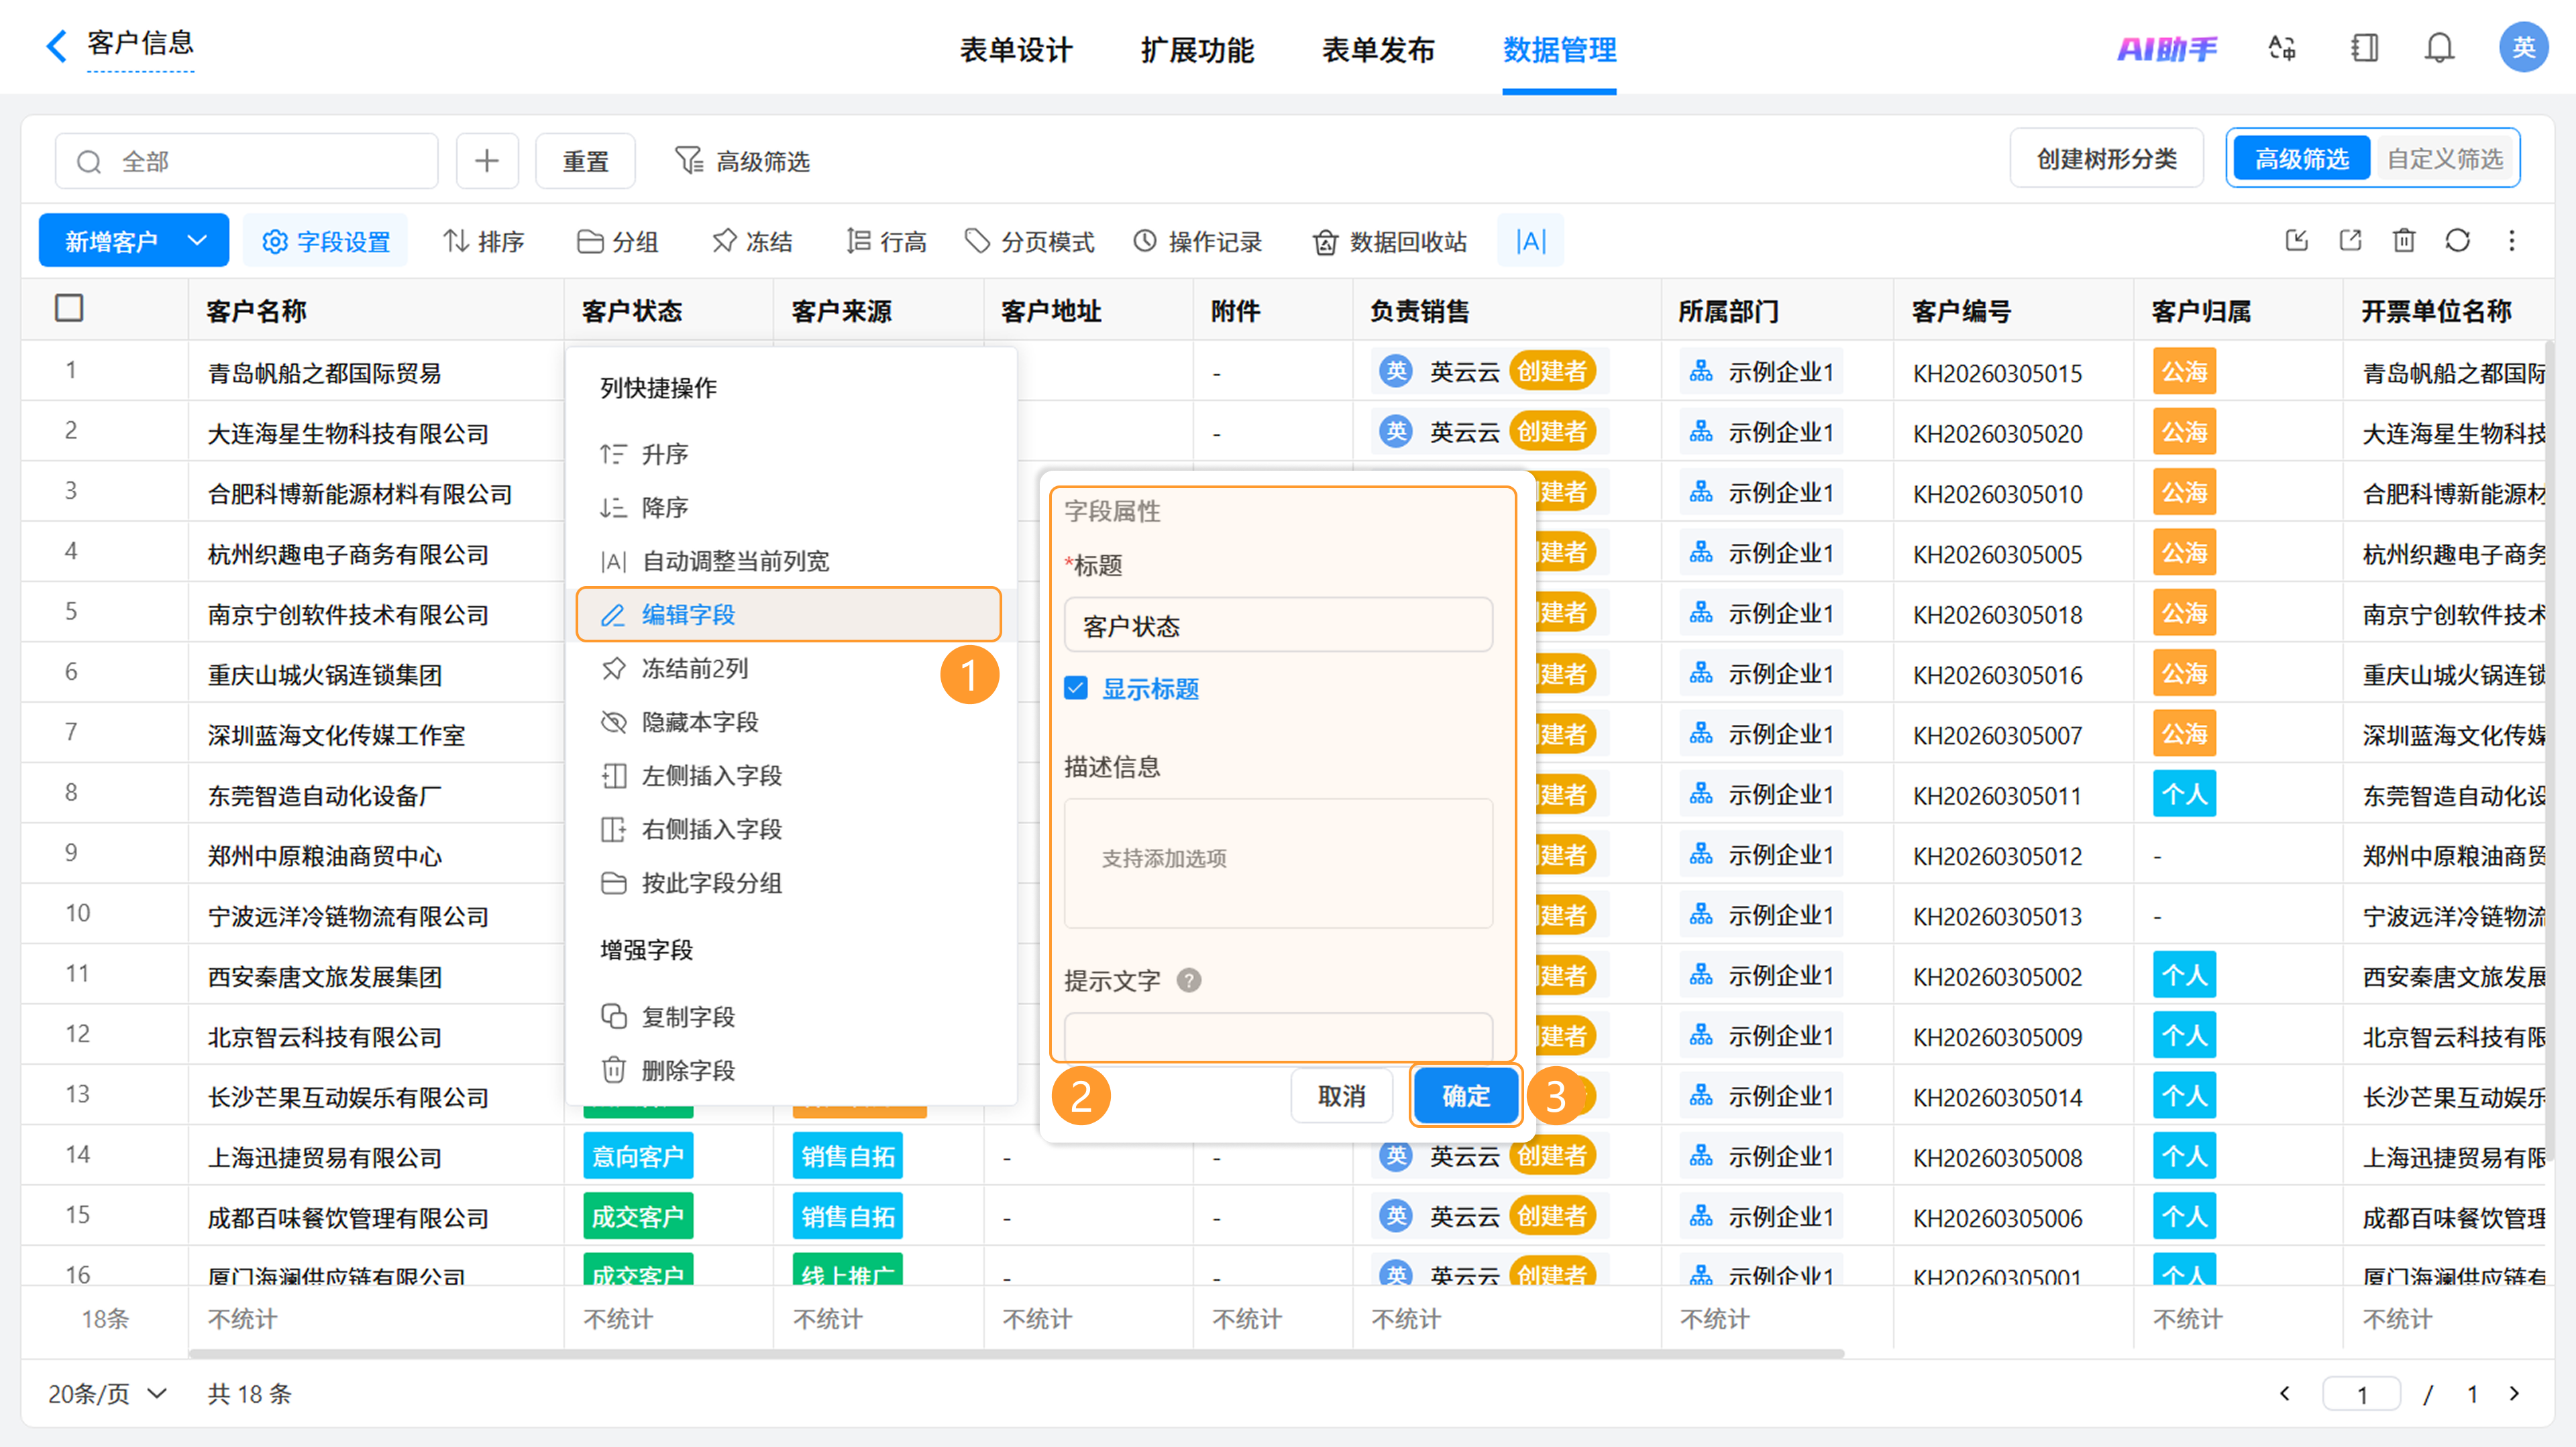Click the 全部 search input field
The height and width of the screenshot is (1447, 2576).
[x=246, y=161]
